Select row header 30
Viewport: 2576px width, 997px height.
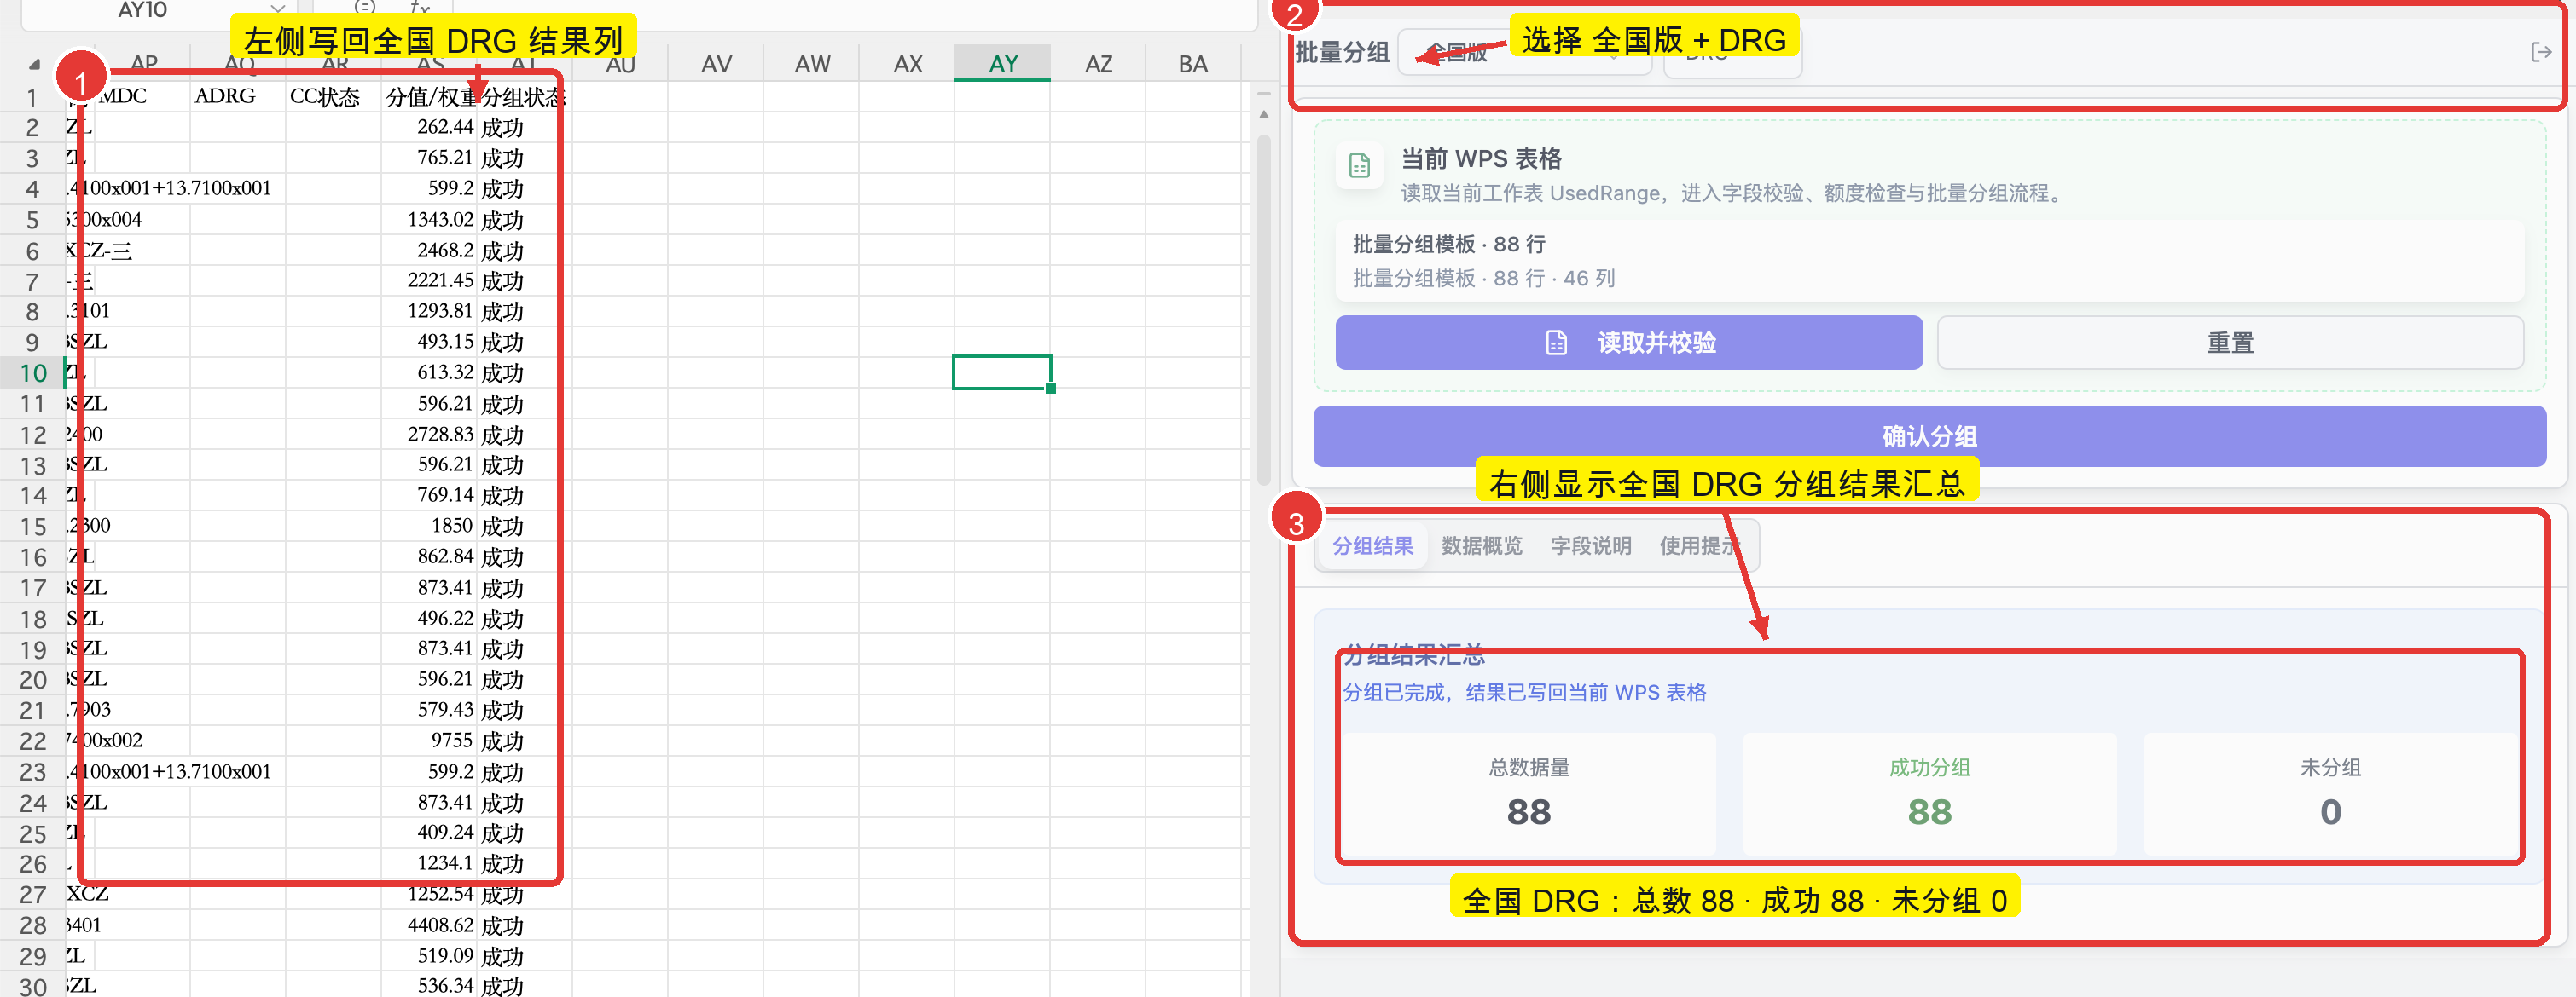33,986
